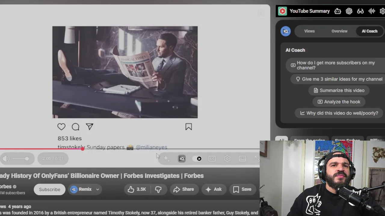Click the sparkle Ask icon in player
This screenshot has height=216, width=385.
coord(167,159)
